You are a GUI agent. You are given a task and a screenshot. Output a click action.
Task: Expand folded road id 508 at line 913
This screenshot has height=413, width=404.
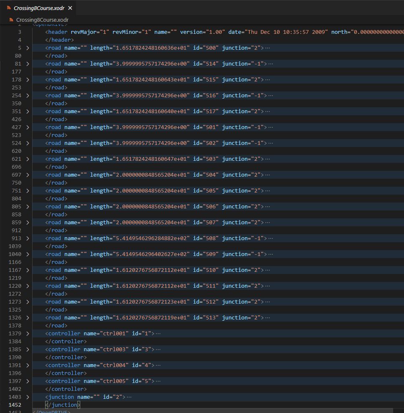[x=28, y=238]
